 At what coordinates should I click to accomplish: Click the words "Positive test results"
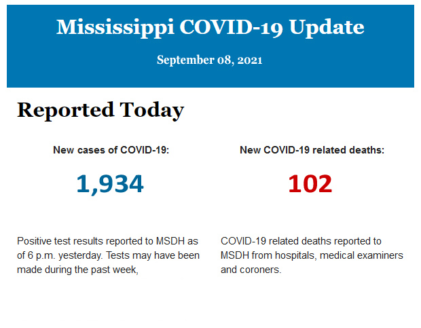(58, 241)
